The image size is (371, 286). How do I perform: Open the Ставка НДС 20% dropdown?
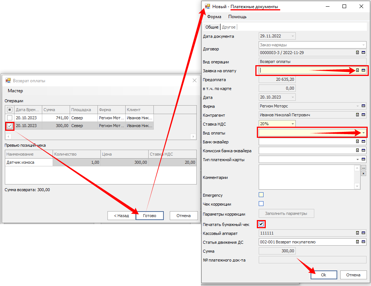(x=292, y=124)
